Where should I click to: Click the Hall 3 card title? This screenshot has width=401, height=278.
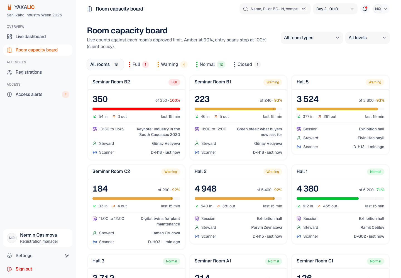click(x=98, y=261)
